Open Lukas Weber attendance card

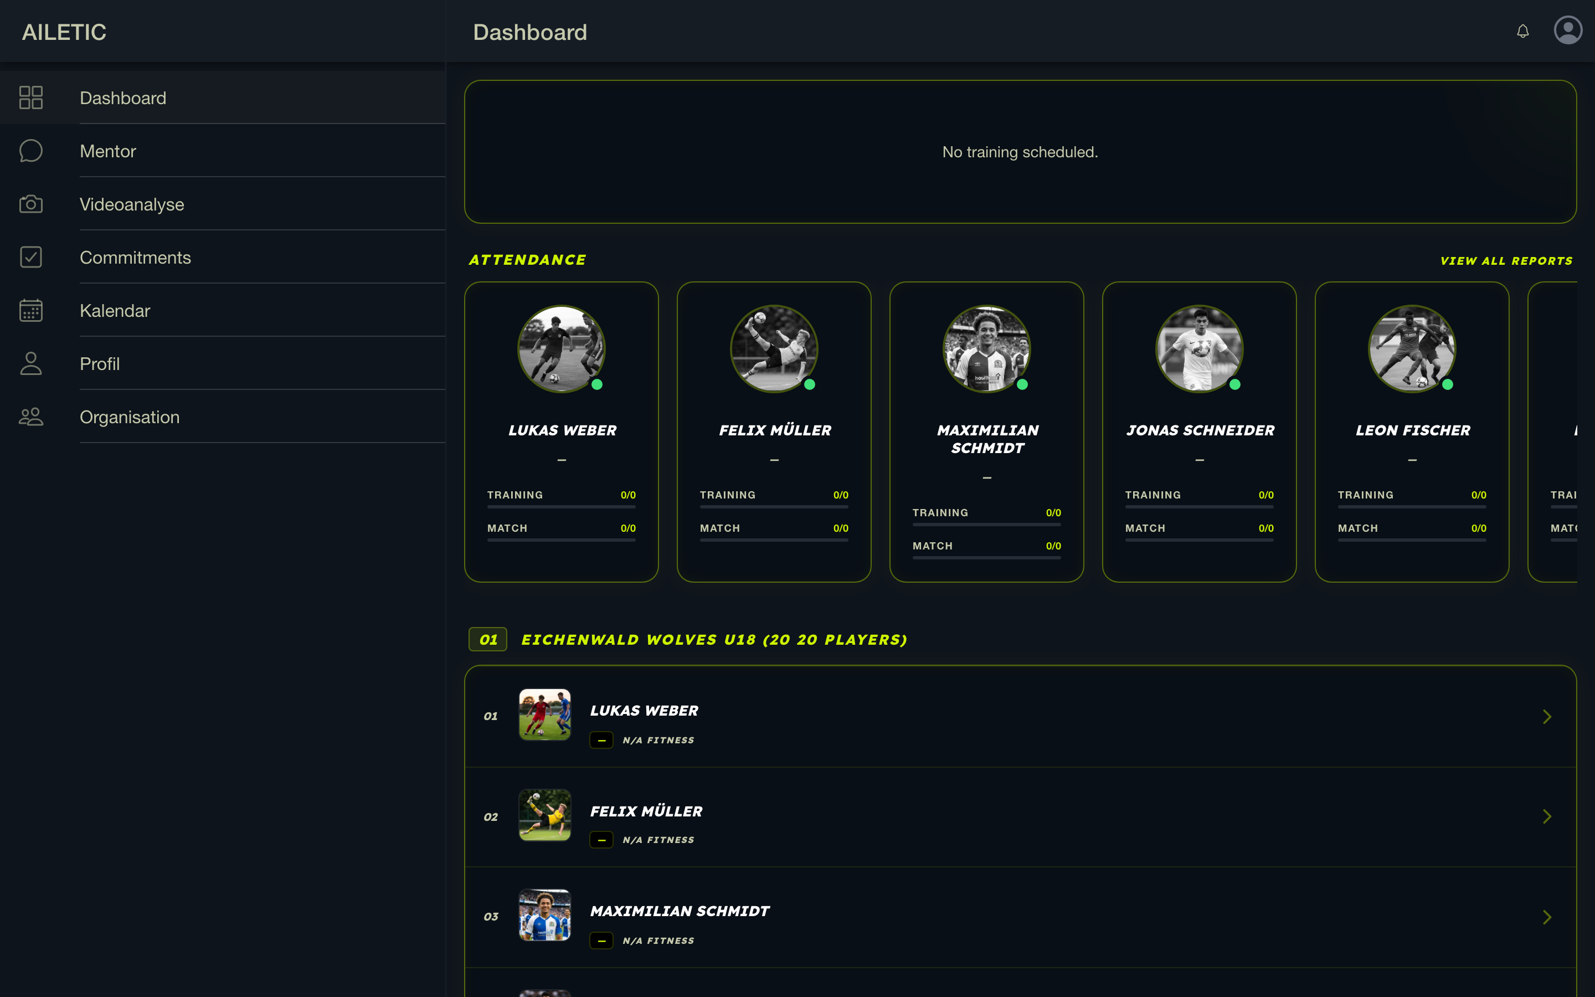(562, 432)
